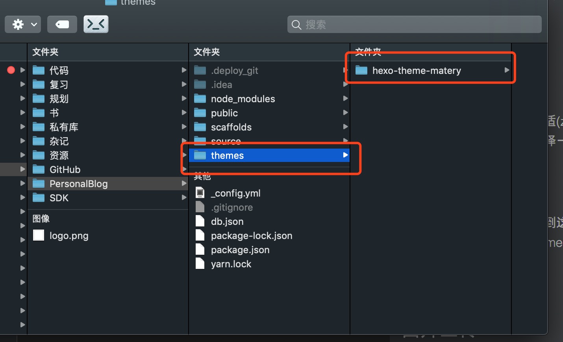Focus the 搜索 search field
The width and height of the screenshot is (563, 342).
415,24
